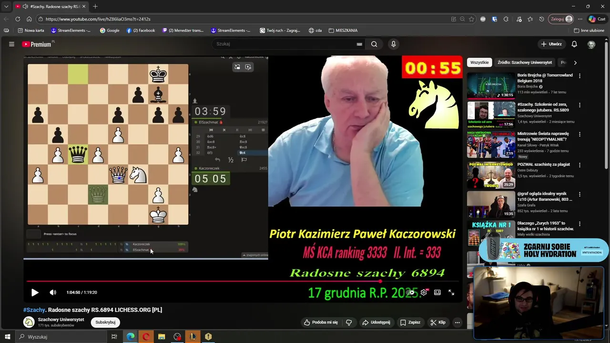The width and height of the screenshot is (610, 343).
Task: Select Źródło: Szachowy Uniwersytet chip
Action: pos(525,62)
